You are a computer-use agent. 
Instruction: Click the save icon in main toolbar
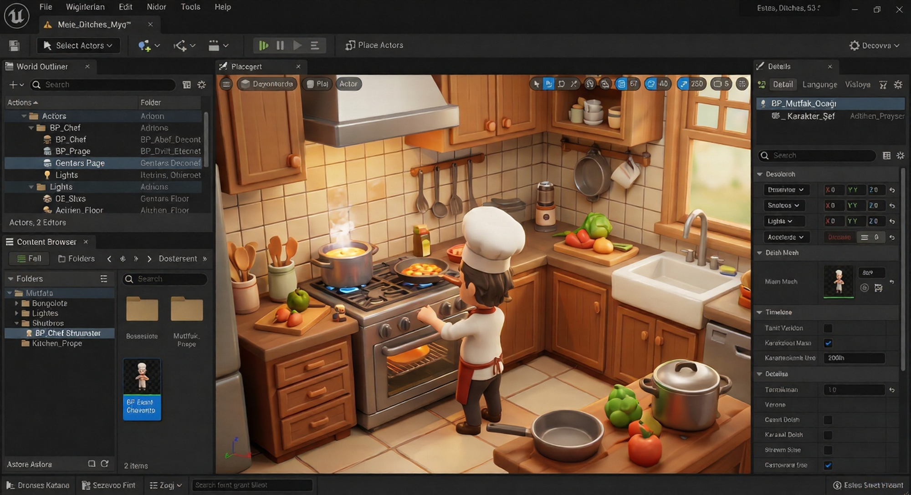tap(14, 45)
